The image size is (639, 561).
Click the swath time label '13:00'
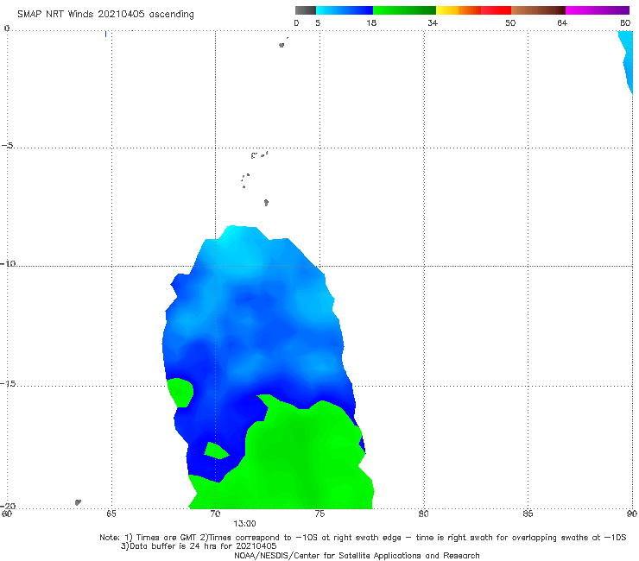point(244,524)
